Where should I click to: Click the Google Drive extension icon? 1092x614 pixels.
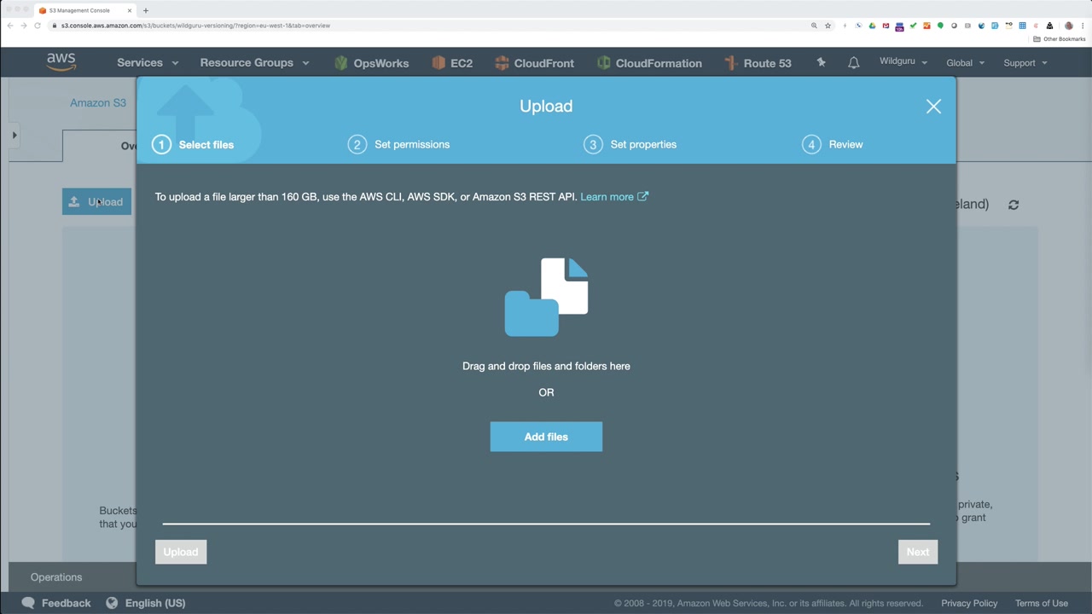pos(872,26)
